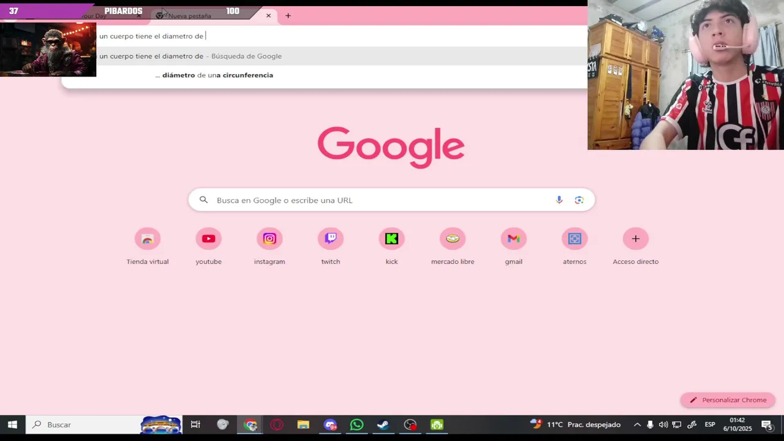Open File Explorer from the taskbar
This screenshot has width=784, height=441.
pos(303,424)
